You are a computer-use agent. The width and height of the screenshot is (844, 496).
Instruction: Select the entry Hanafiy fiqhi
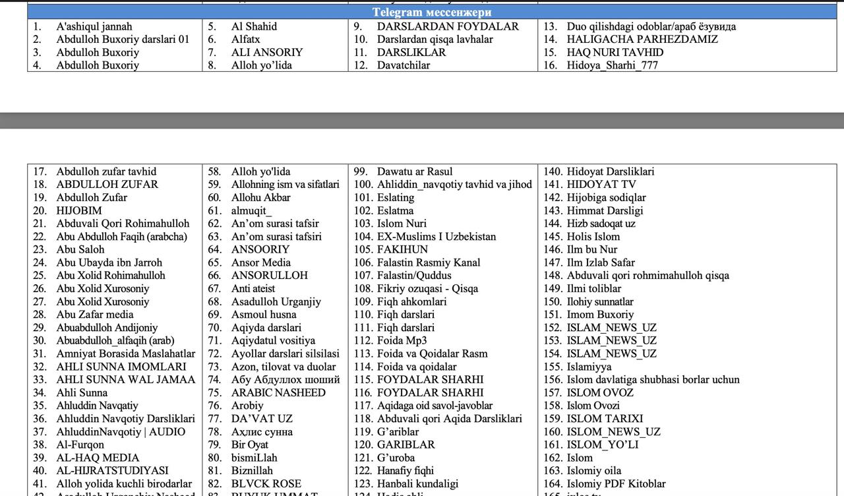tap(406, 471)
